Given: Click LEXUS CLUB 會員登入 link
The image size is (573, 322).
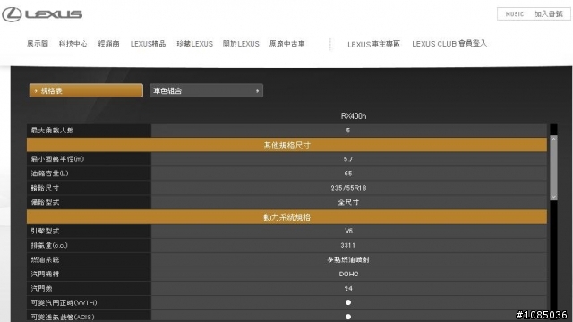Looking at the screenshot, I should pos(449,44).
